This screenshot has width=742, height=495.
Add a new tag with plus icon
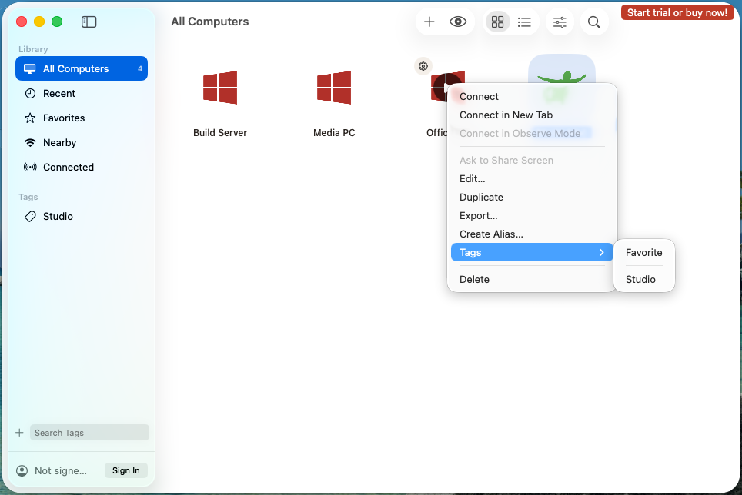(x=19, y=433)
